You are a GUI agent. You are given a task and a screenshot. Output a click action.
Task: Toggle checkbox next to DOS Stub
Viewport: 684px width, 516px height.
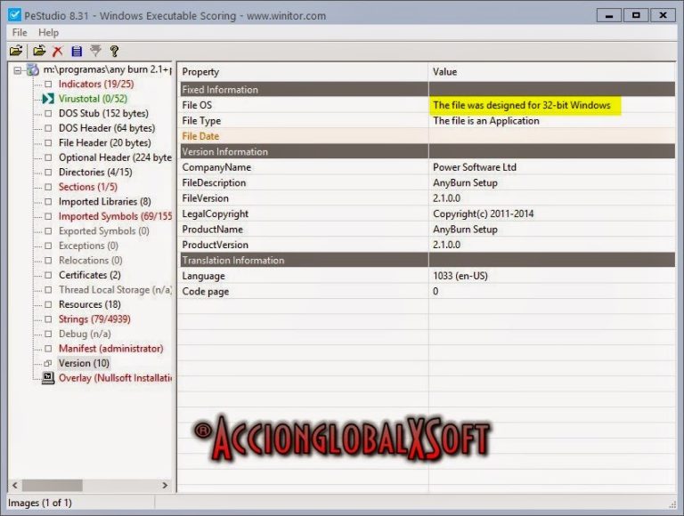pos(48,113)
